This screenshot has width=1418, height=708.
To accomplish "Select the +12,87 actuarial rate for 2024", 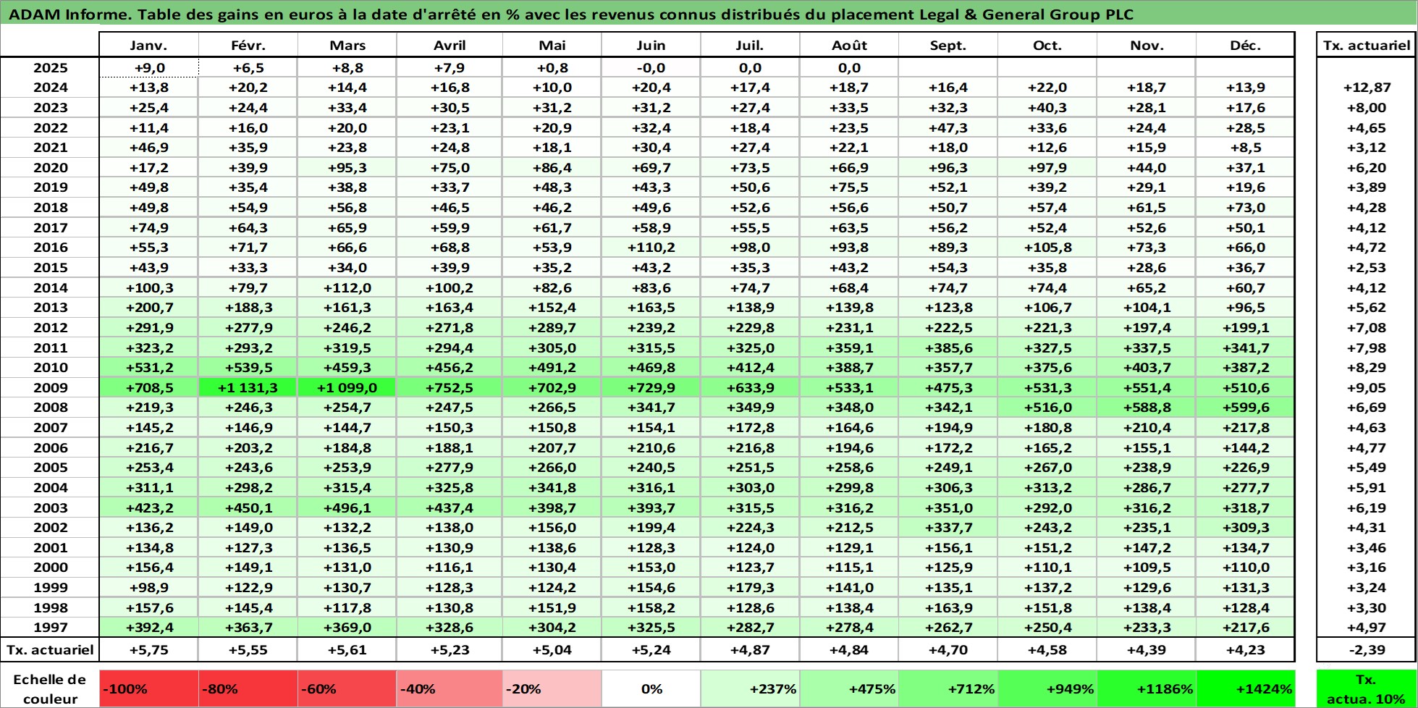I will pos(1367,88).
